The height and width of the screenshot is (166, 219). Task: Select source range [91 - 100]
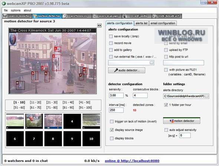coord(85,107)
